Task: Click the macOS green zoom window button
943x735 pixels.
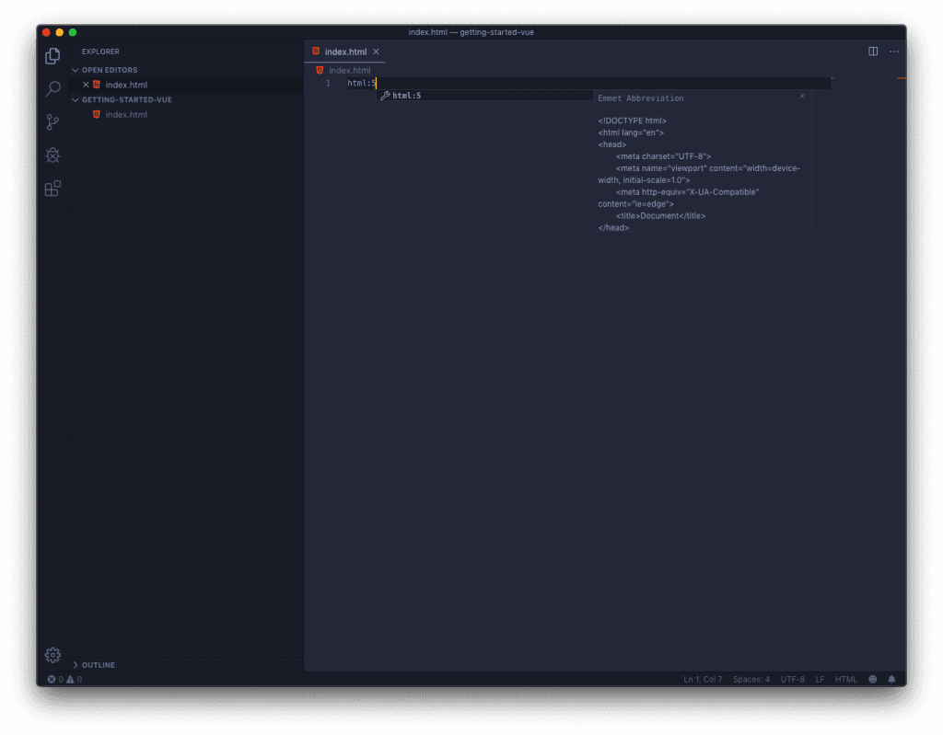Action: click(73, 32)
